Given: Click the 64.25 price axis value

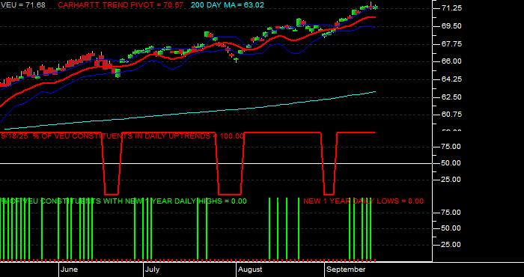Looking at the screenshot, I should pos(451,79).
